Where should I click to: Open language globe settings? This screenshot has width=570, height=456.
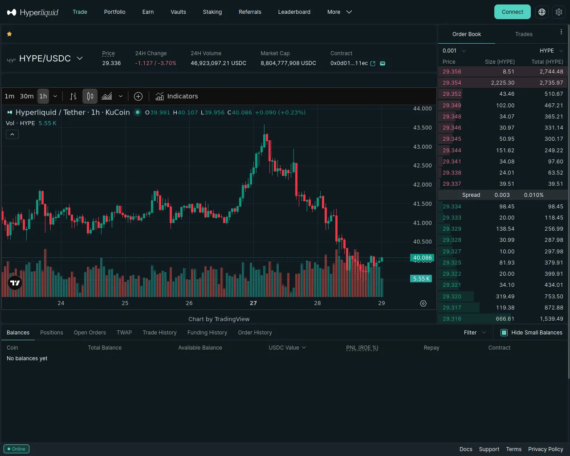(x=542, y=12)
